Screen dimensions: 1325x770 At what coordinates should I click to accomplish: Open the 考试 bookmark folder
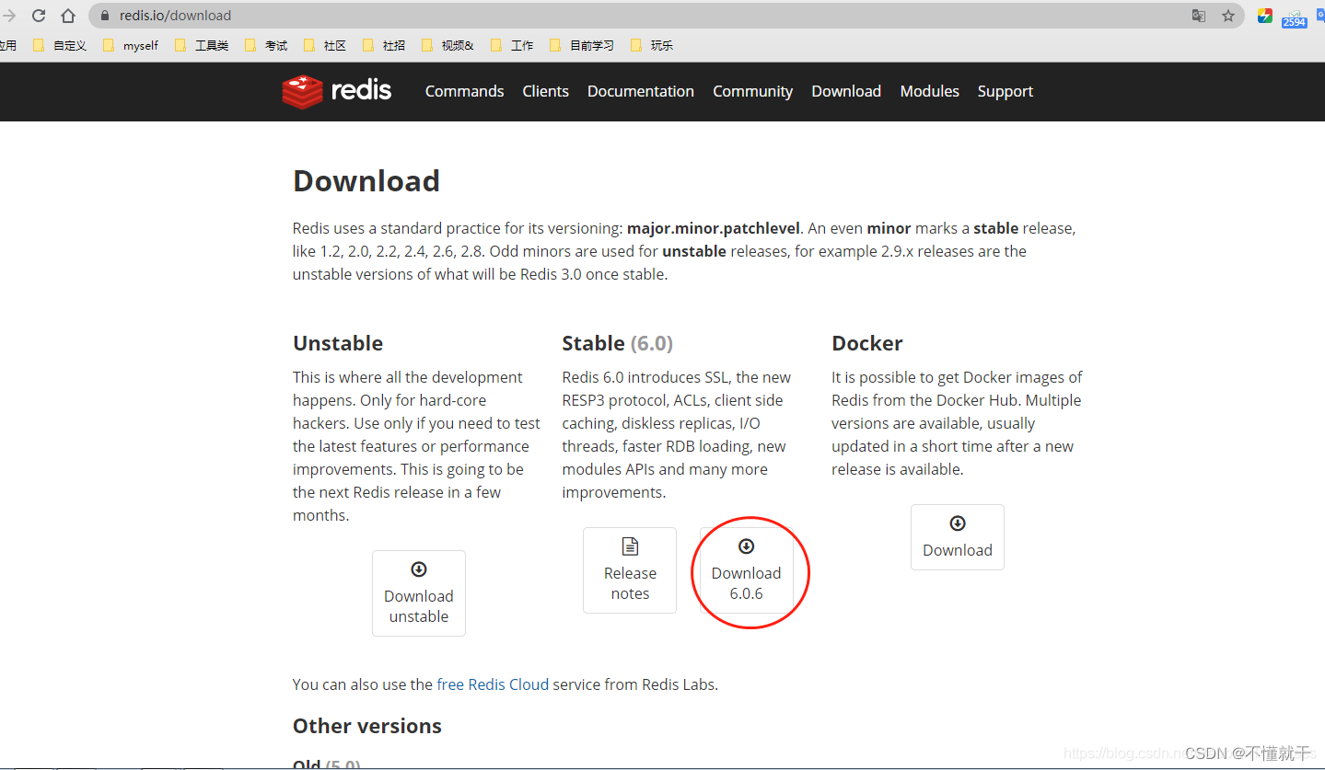tap(266, 45)
